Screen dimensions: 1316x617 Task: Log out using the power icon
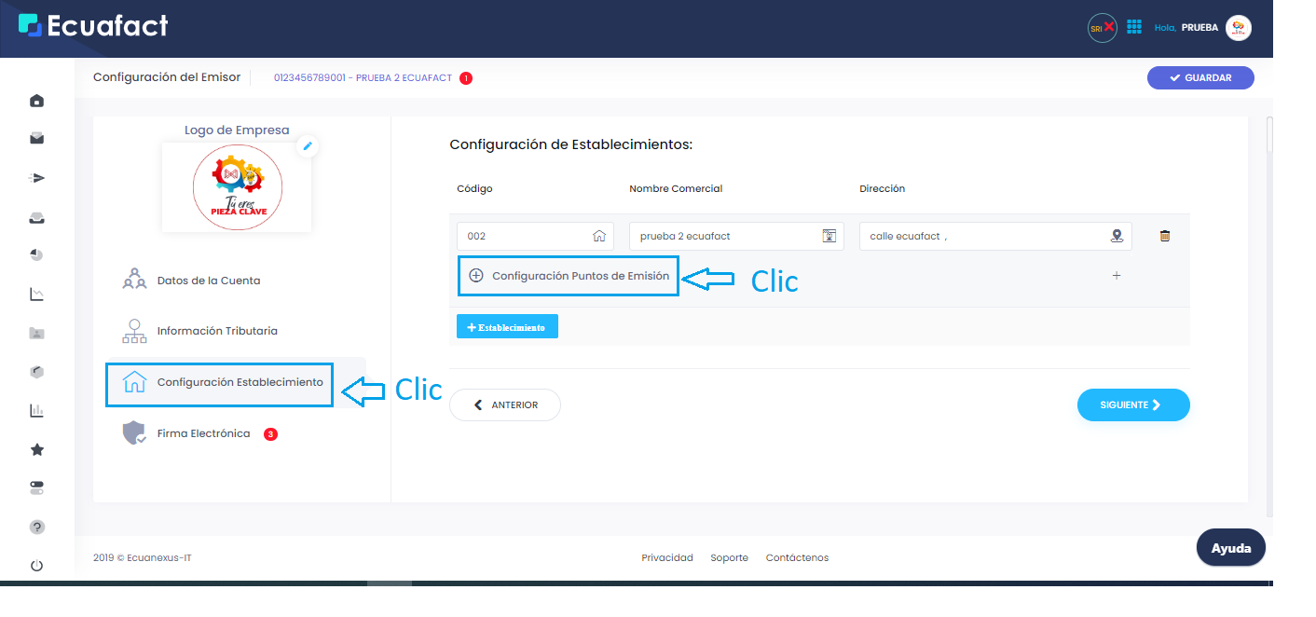(x=37, y=565)
